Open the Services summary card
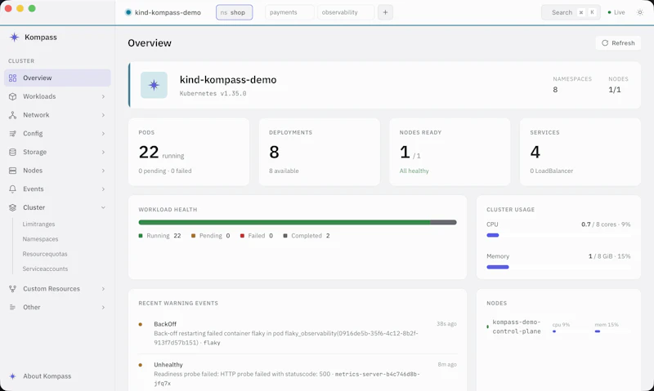This screenshot has width=654, height=391. click(580, 152)
